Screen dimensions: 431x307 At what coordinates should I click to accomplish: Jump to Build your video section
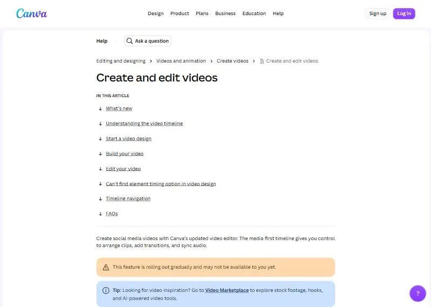(125, 154)
